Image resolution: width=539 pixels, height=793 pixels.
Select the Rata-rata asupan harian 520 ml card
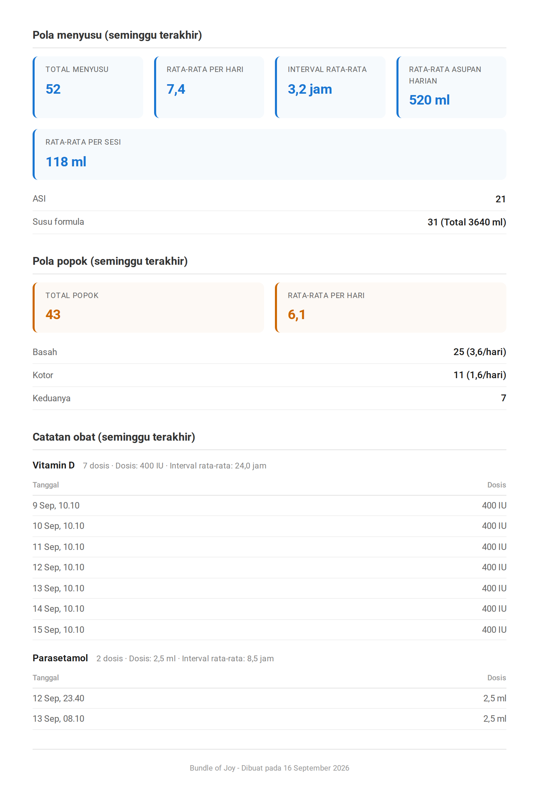[x=451, y=87]
